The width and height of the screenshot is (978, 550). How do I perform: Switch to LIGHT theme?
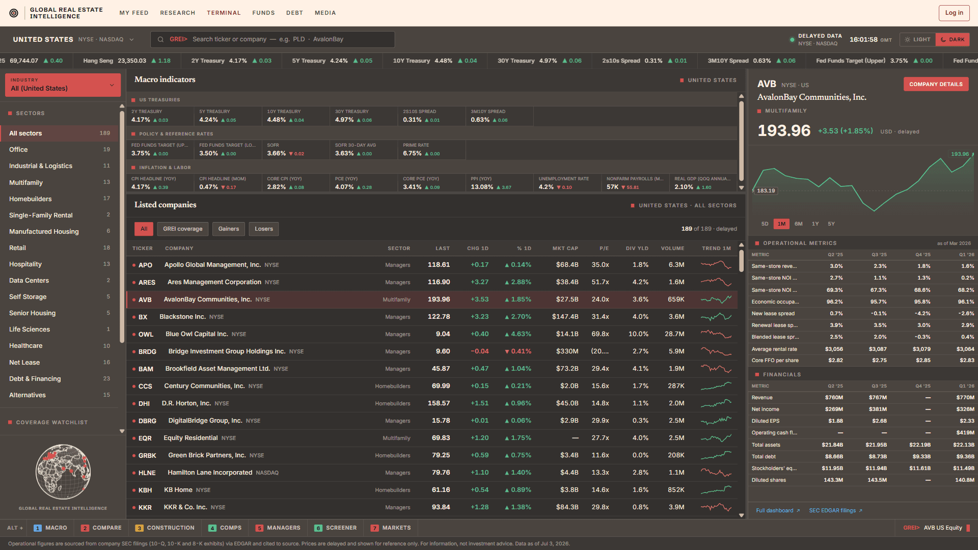(917, 39)
